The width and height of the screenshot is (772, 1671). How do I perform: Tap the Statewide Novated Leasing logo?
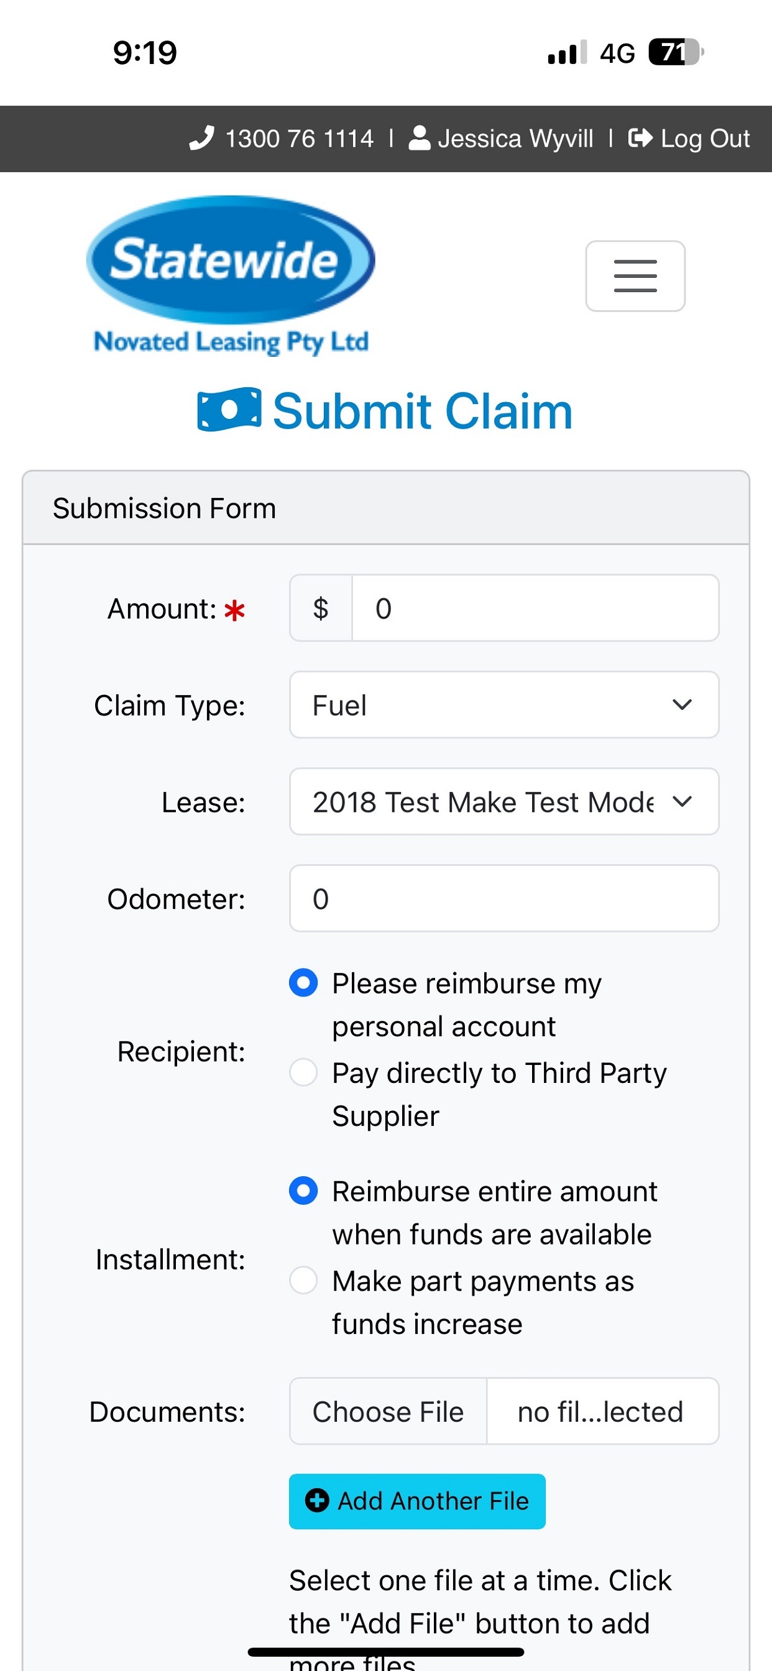point(231,275)
